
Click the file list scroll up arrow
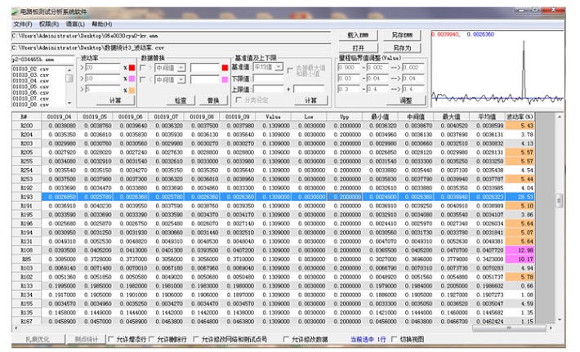[69, 70]
